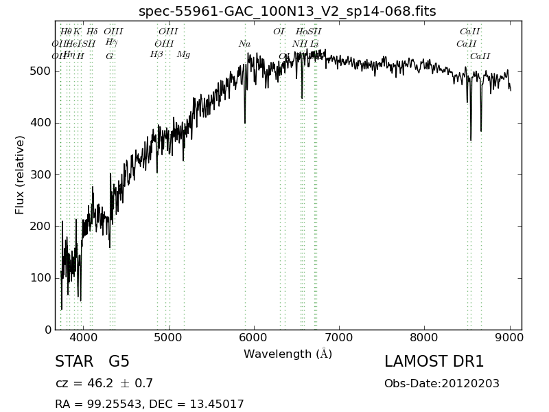Image resolution: width=549 pixels, height=412 pixels.
Task: Click the x-axis tick label '8000'
Action: pyautogui.click(x=425, y=338)
